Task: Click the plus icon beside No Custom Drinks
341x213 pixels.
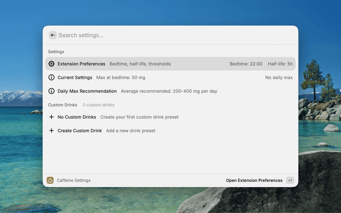Action: pyautogui.click(x=51, y=117)
